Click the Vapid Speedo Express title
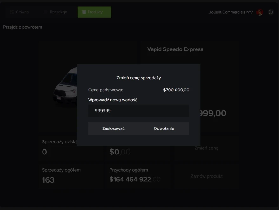Image resolution: width=279 pixels, height=210 pixels. pos(175,49)
